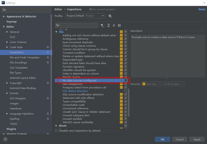
Task: Click the inspections search field
Action: pyautogui.click(x=76, y=25)
